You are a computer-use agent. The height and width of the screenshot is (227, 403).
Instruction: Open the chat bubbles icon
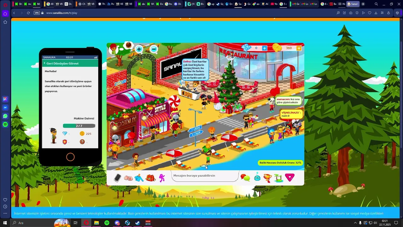point(245,178)
